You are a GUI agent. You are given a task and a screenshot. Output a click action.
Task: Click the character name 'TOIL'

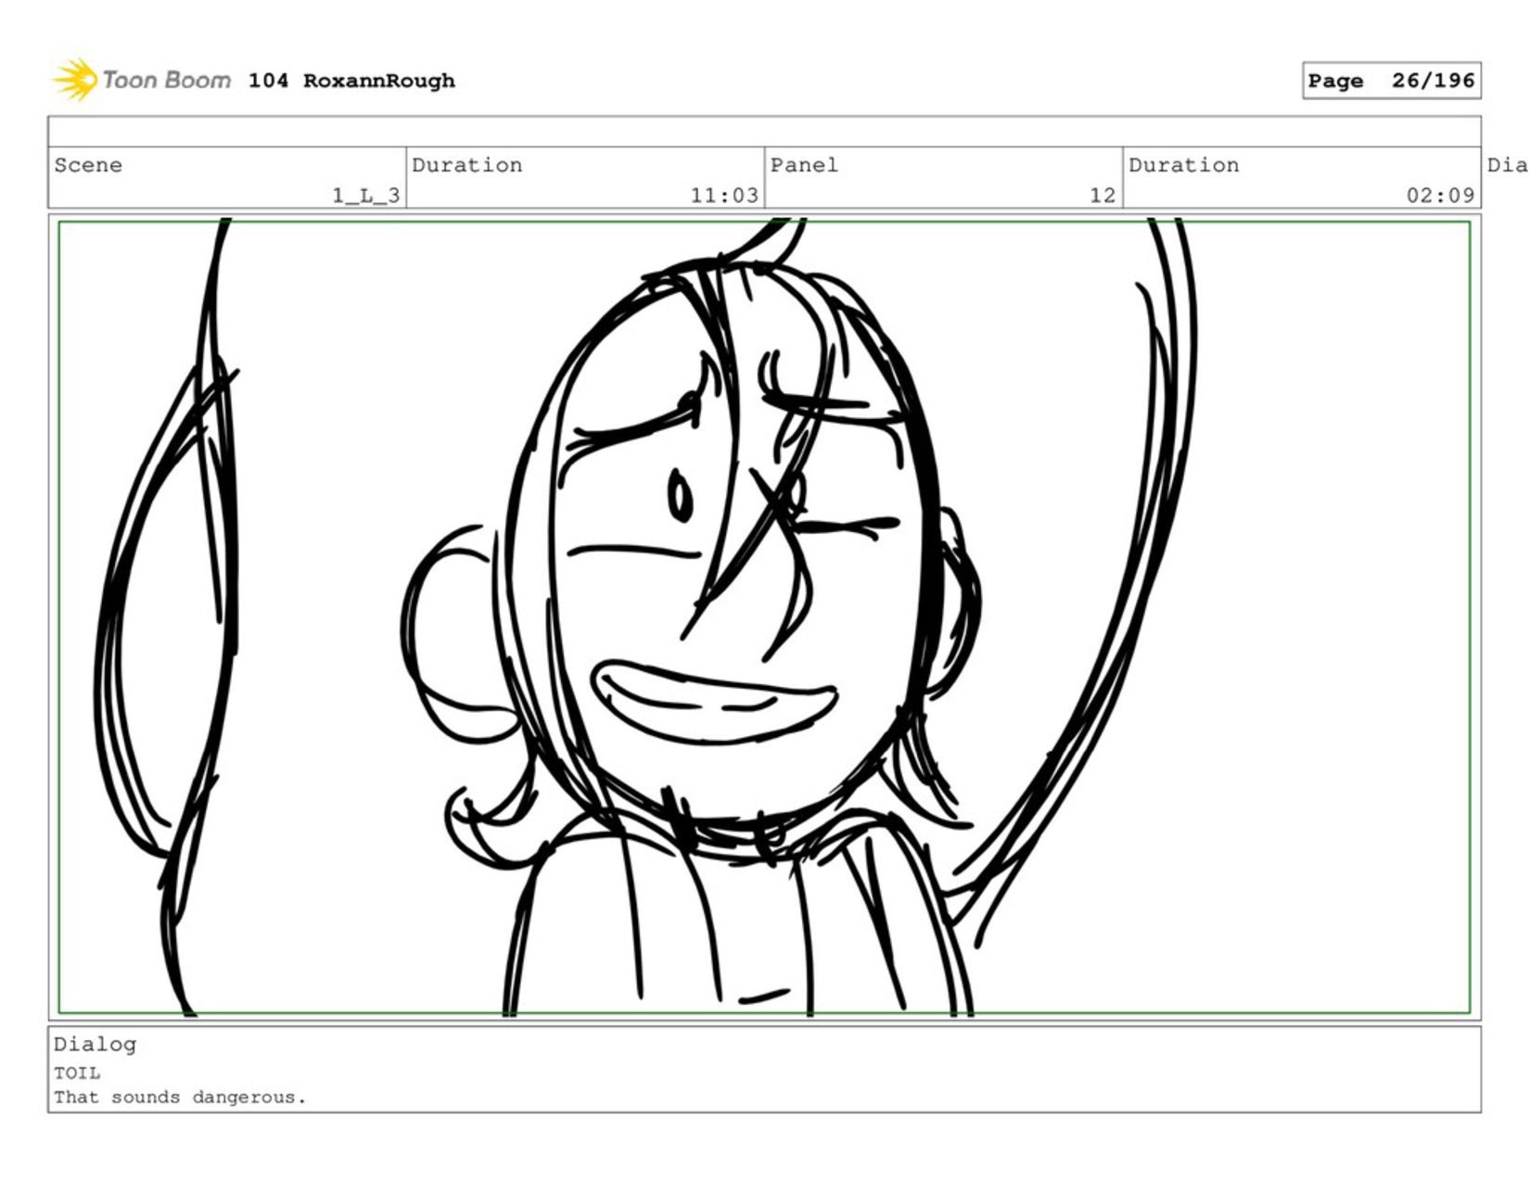pyautogui.click(x=77, y=1073)
